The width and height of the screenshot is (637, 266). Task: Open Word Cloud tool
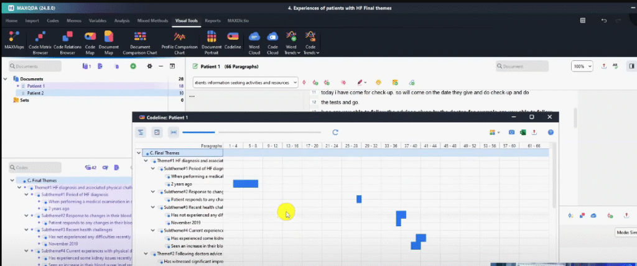[254, 42]
